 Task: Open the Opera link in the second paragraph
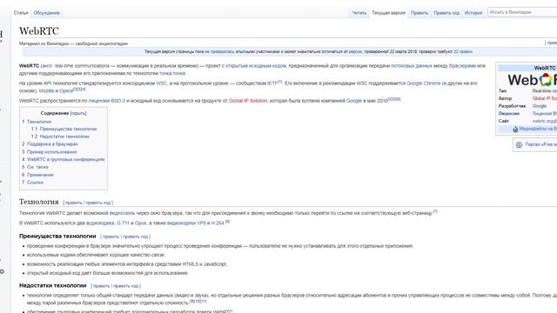click(x=66, y=90)
